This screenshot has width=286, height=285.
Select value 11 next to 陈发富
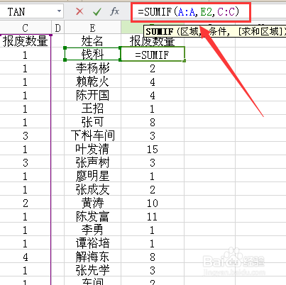[x=153, y=216]
